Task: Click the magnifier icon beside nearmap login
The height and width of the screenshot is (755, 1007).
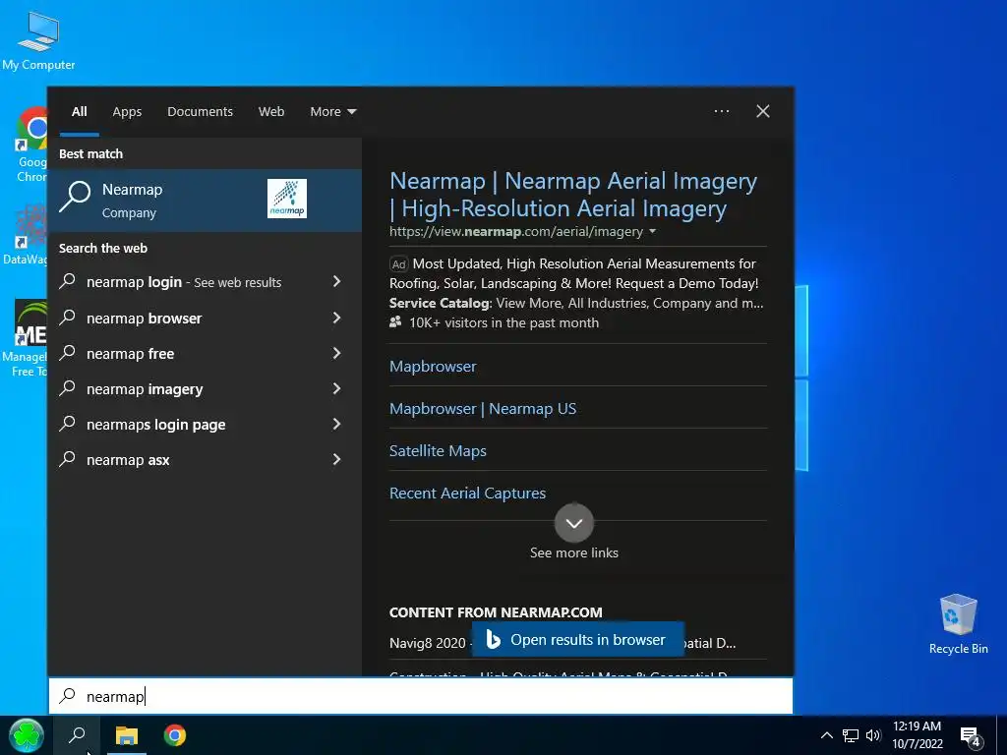Action: (x=68, y=281)
